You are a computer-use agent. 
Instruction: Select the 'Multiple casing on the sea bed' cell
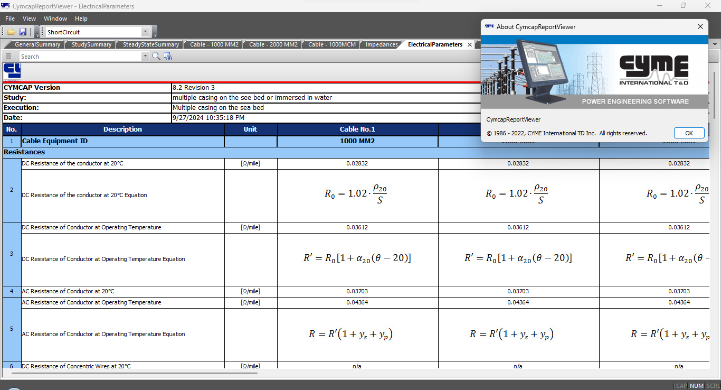pyautogui.click(x=326, y=108)
